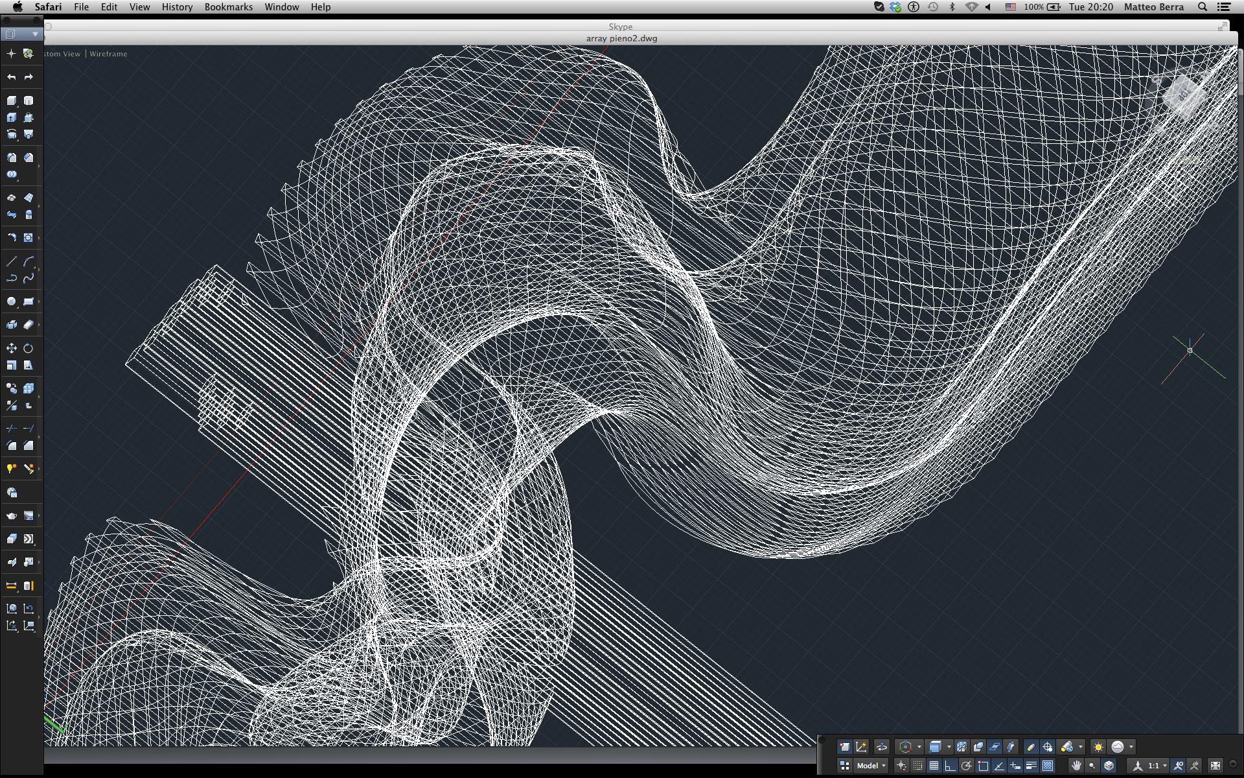The height and width of the screenshot is (778, 1244).
Task: Choose the Spline curve tool
Action: pyautogui.click(x=29, y=278)
